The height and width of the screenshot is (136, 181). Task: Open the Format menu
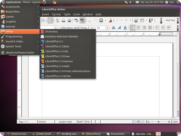click(x=56, y=14)
